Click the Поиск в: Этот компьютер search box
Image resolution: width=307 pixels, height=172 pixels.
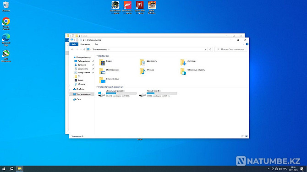pyautogui.click(x=231, y=49)
